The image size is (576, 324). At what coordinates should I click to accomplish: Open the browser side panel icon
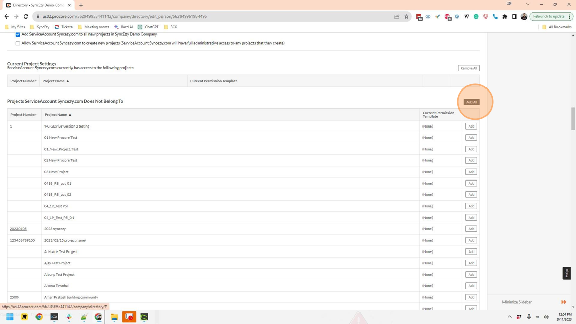pyautogui.click(x=514, y=16)
